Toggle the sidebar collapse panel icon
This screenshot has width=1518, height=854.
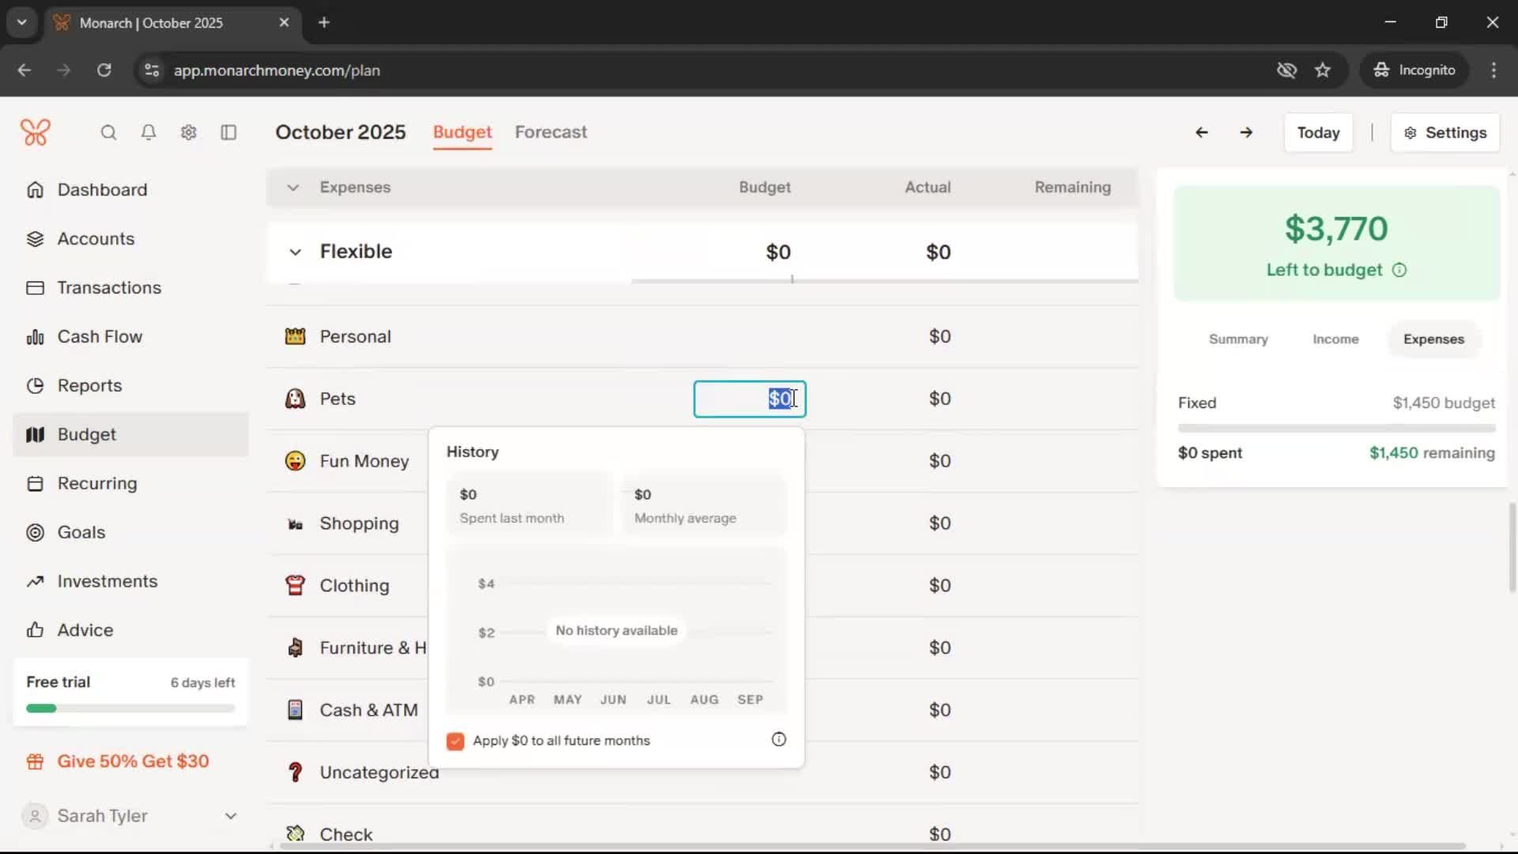pyautogui.click(x=228, y=133)
